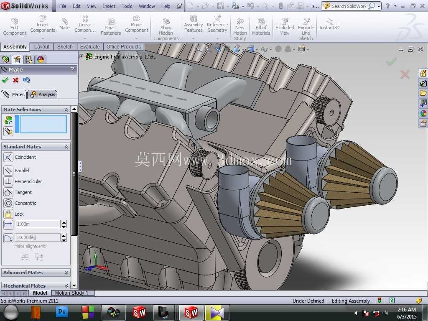Open the Insert menu
The width and height of the screenshot is (428, 321).
pyautogui.click(x=109, y=6)
